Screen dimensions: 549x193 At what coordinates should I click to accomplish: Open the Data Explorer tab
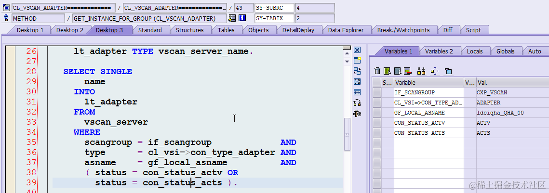[x=346, y=30]
